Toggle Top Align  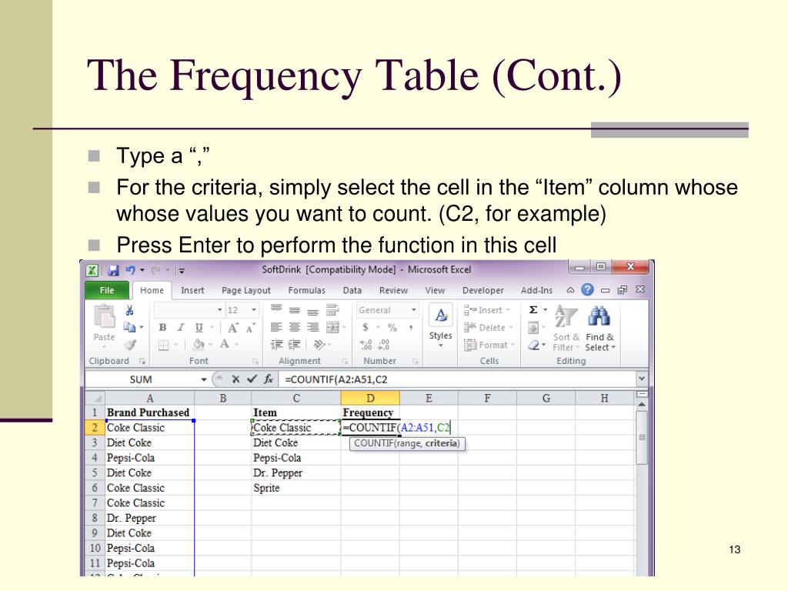(276, 309)
